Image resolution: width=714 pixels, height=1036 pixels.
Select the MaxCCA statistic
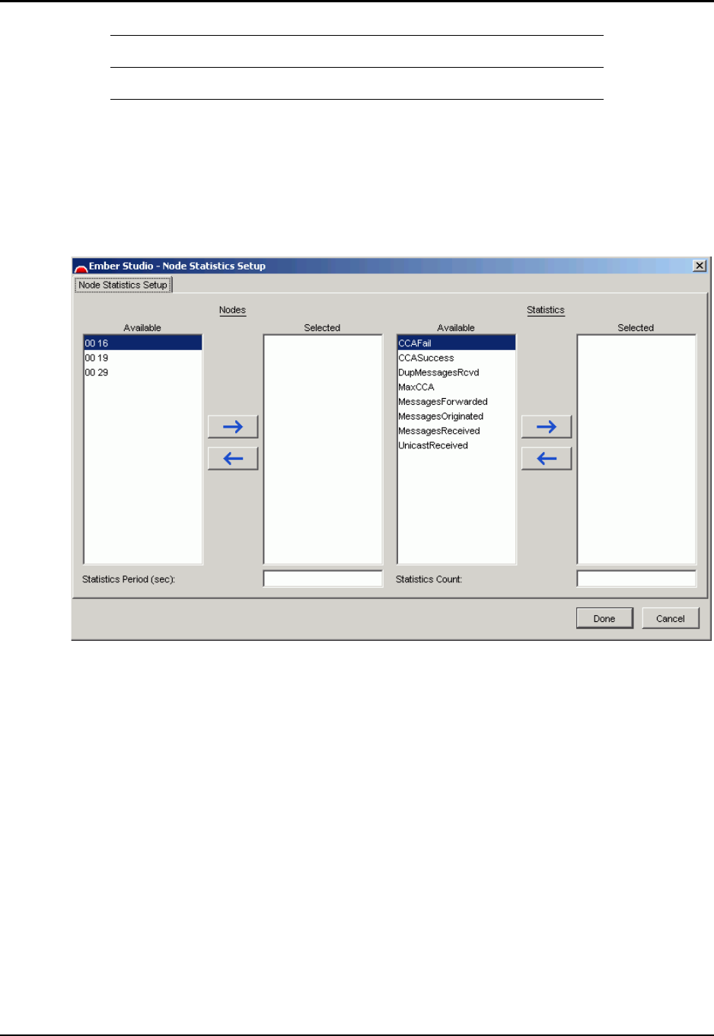click(x=457, y=387)
